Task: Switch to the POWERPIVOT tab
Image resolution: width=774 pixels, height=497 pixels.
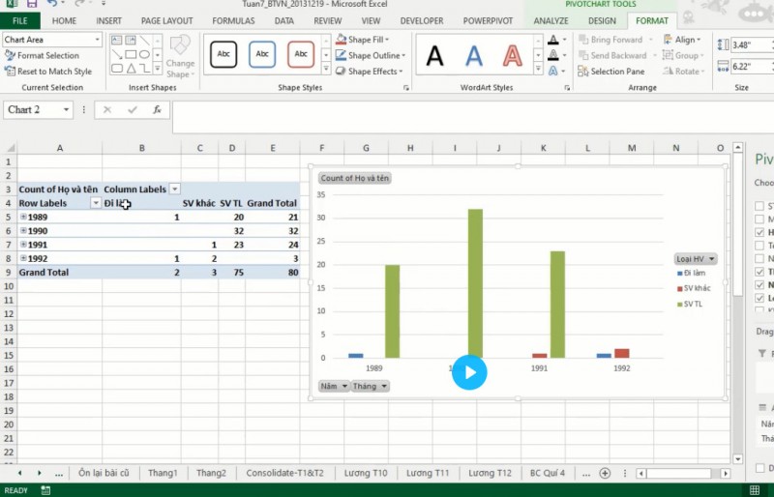Action: click(x=488, y=20)
